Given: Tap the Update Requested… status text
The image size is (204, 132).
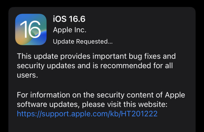Looking at the screenshot, I should pyautogui.click(x=83, y=42).
